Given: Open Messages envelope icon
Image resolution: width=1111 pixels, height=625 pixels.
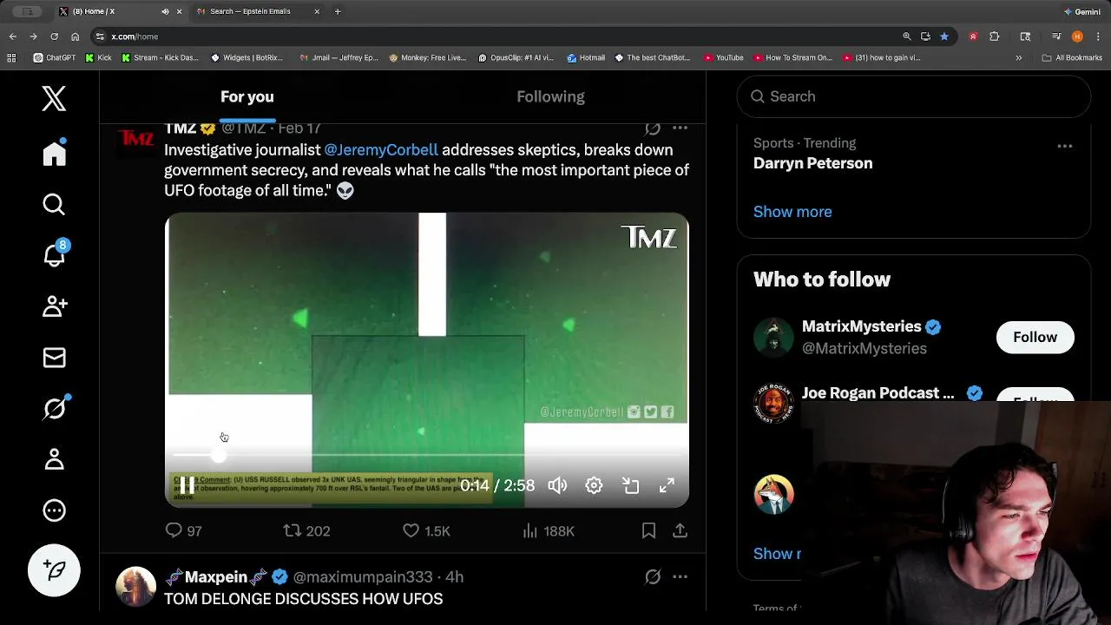Looking at the screenshot, I should tap(54, 357).
